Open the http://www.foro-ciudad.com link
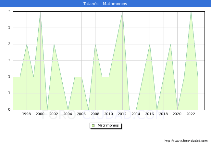Image resolution: width=211 pixels, height=146 pixels. click(186, 140)
